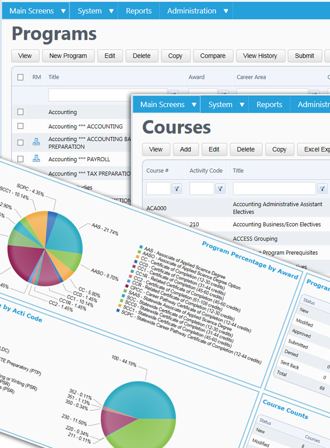The height and width of the screenshot is (448, 330).
Task: Sort by Activity Code column header
Action: (206, 171)
